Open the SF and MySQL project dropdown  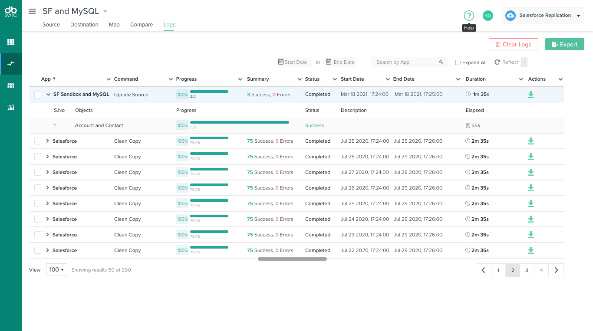[105, 12]
